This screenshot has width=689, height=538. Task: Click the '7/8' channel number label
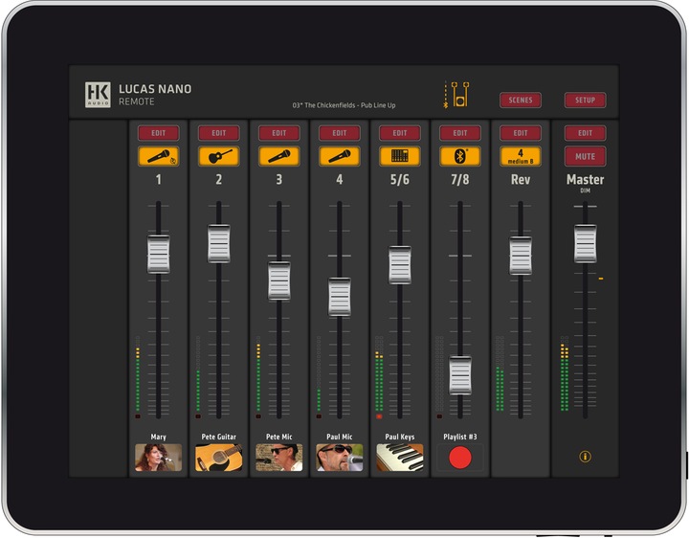click(460, 179)
